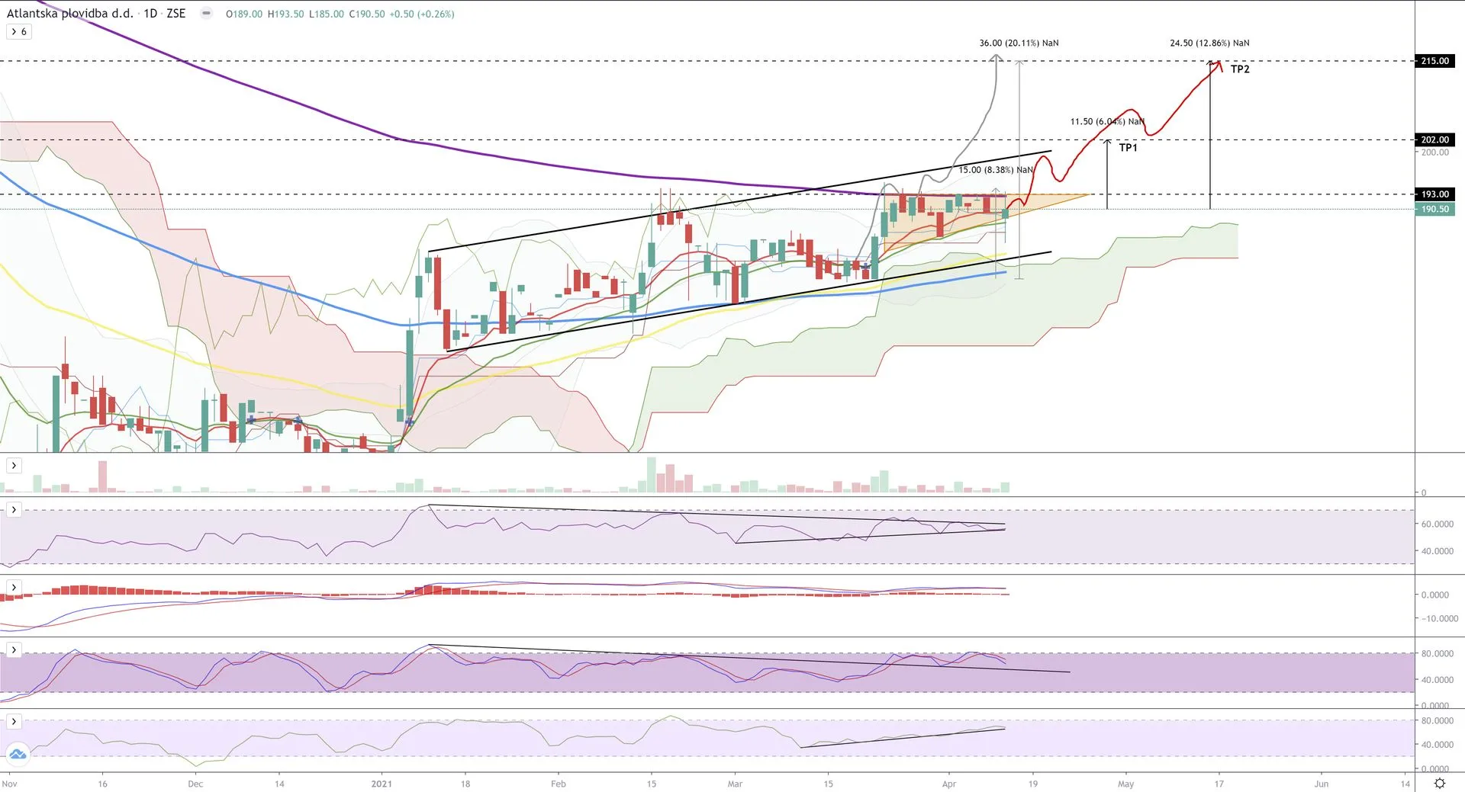Select the 202.00 price level label
The height and width of the screenshot is (792, 1465).
[x=1434, y=139]
